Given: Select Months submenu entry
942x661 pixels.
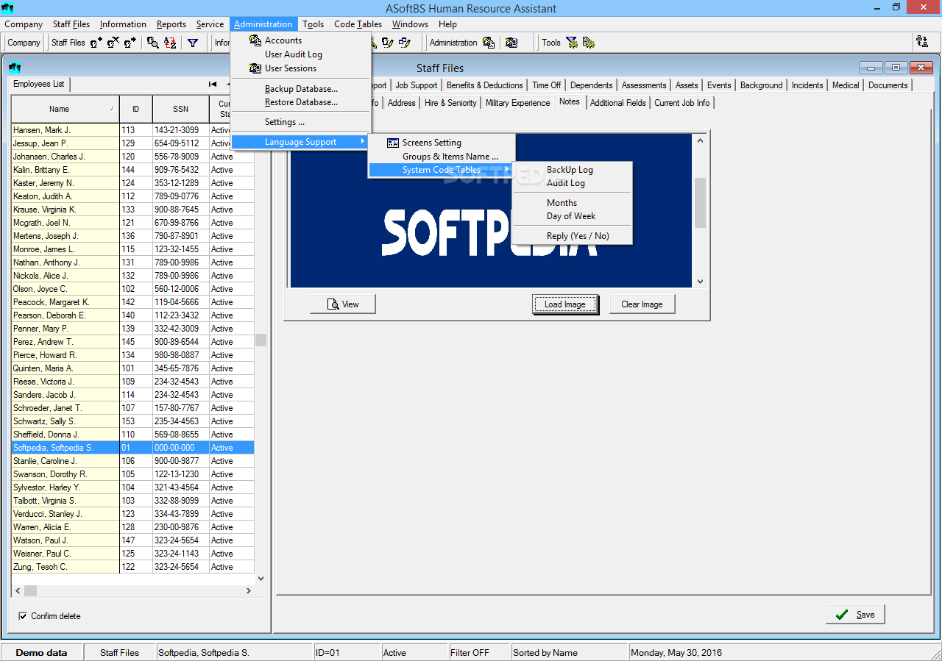Looking at the screenshot, I should point(572,203).
